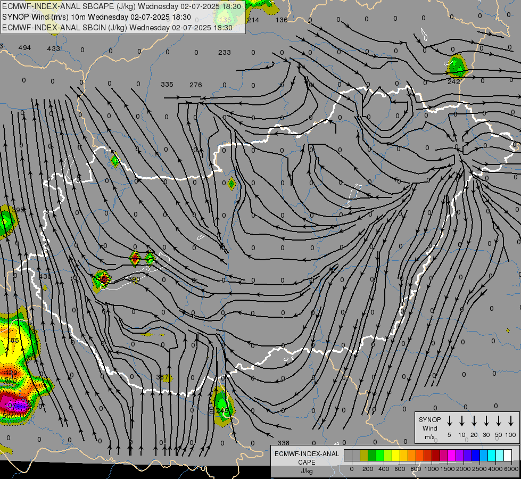521x479 pixels.
Task: Click the wind arrow above 20 in legend
Action: coord(474,421)
